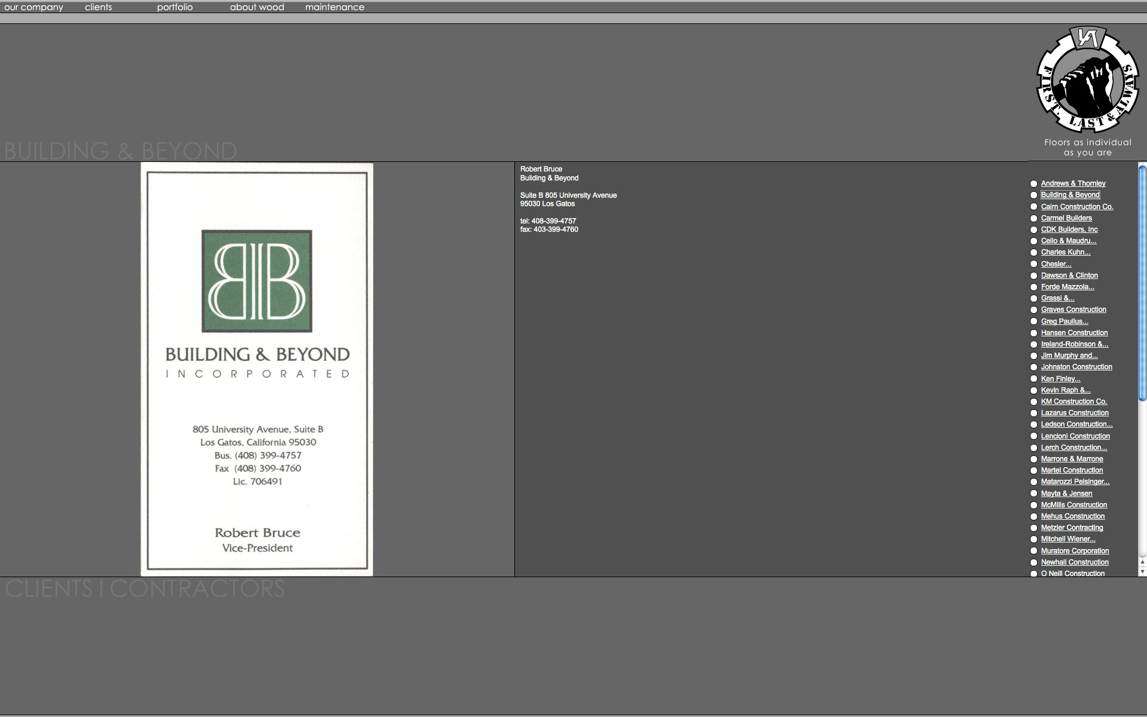Screen dimensions: 1147x717
Task: Open the Chesler... contractor link
Action: pyautogui.click(x=1056, y=264)
